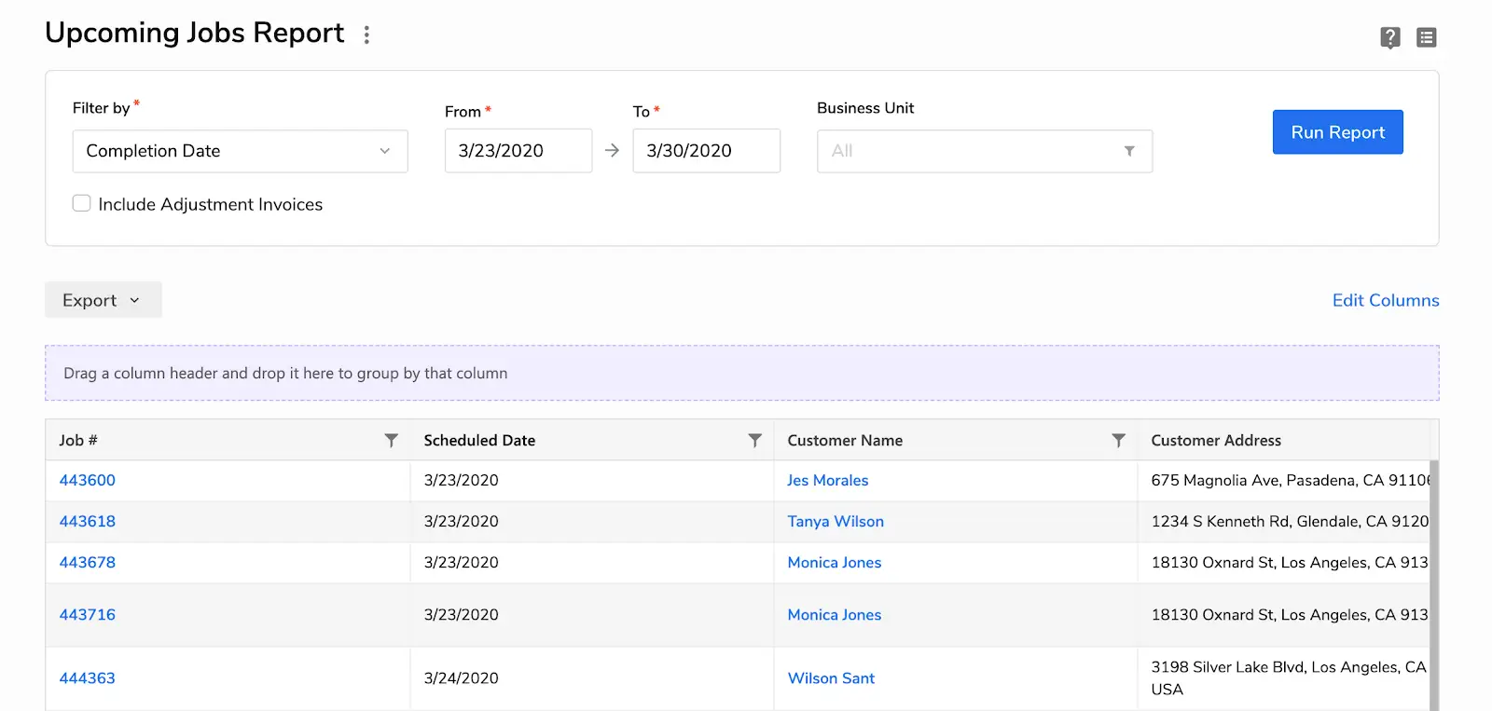Open job 443600
Image resolution: width=1492 pixels, height=711 pixels.
pos(88,481)
